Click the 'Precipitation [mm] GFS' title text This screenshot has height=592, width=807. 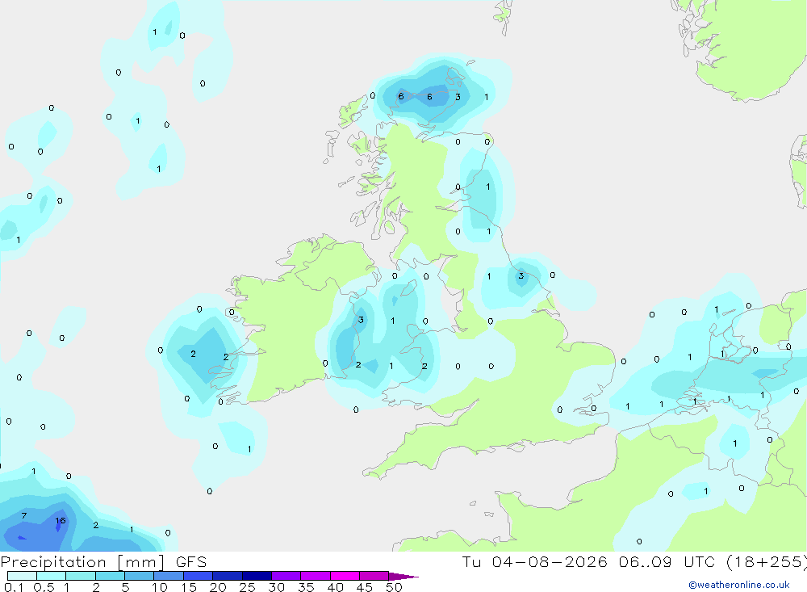(x=103, y=562)
